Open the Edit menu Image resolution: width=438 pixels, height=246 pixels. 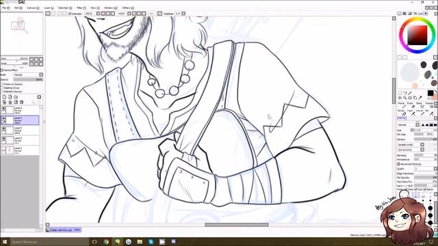coord(18,8)
